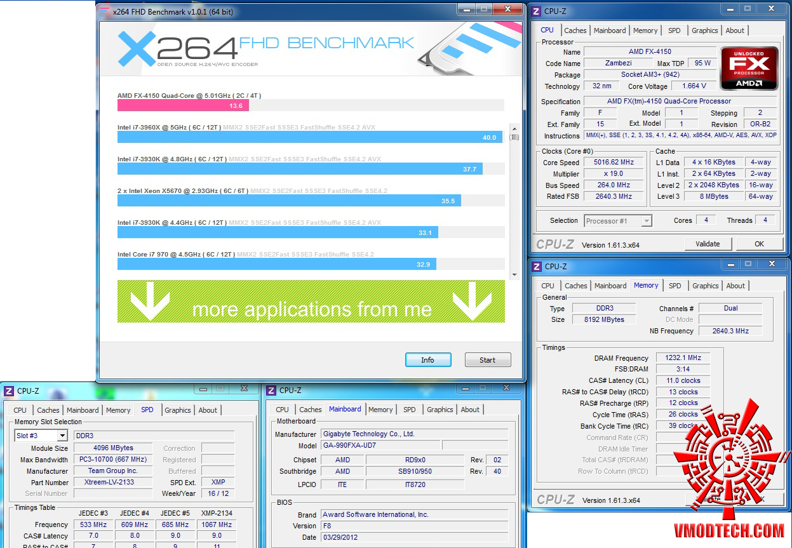The width and height of the screenshot is (792, 548).
Task: Click Level 3 cache value 8 MBytes
Action: tap(713, 197)
